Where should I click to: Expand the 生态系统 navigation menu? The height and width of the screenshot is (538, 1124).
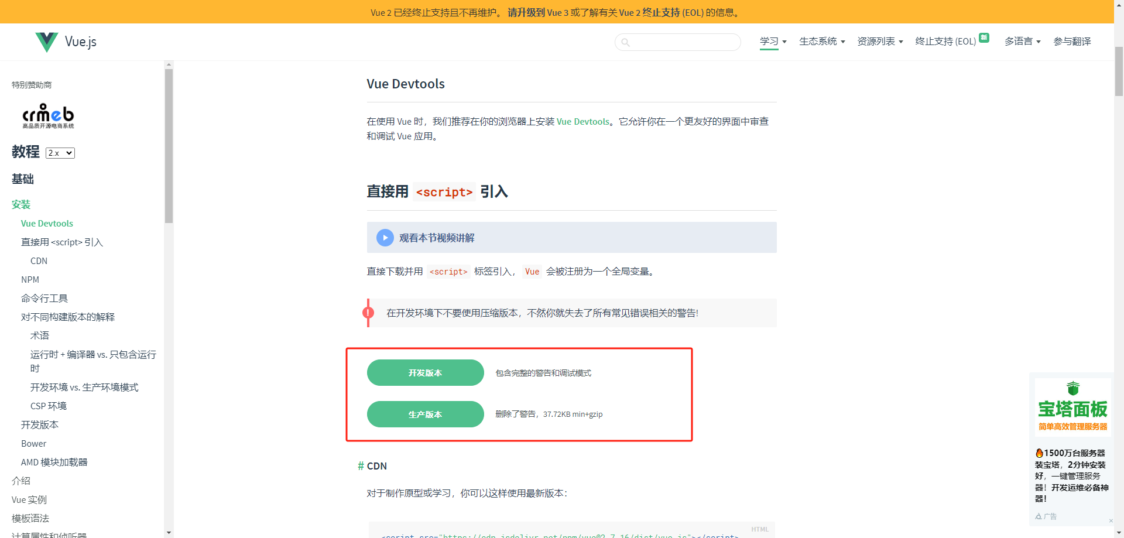pyautogui.click(x=822, y=42)
